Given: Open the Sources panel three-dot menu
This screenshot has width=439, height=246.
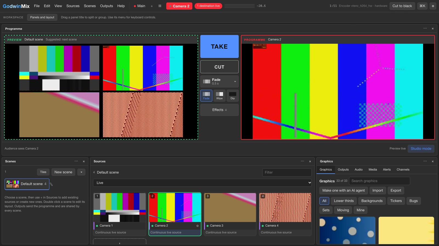Looking at the screenshot, I should 302,161.
